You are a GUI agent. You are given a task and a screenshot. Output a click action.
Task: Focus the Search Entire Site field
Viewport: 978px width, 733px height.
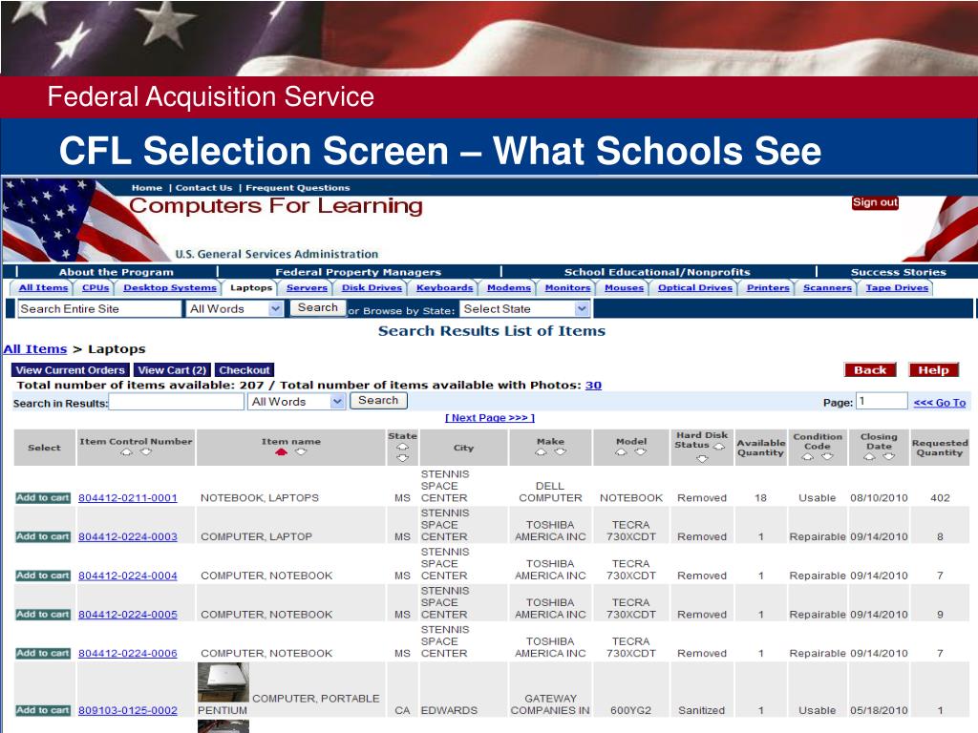99,308
